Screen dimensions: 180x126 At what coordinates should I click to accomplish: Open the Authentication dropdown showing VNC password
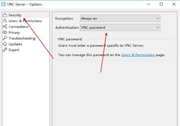point(120,28)
